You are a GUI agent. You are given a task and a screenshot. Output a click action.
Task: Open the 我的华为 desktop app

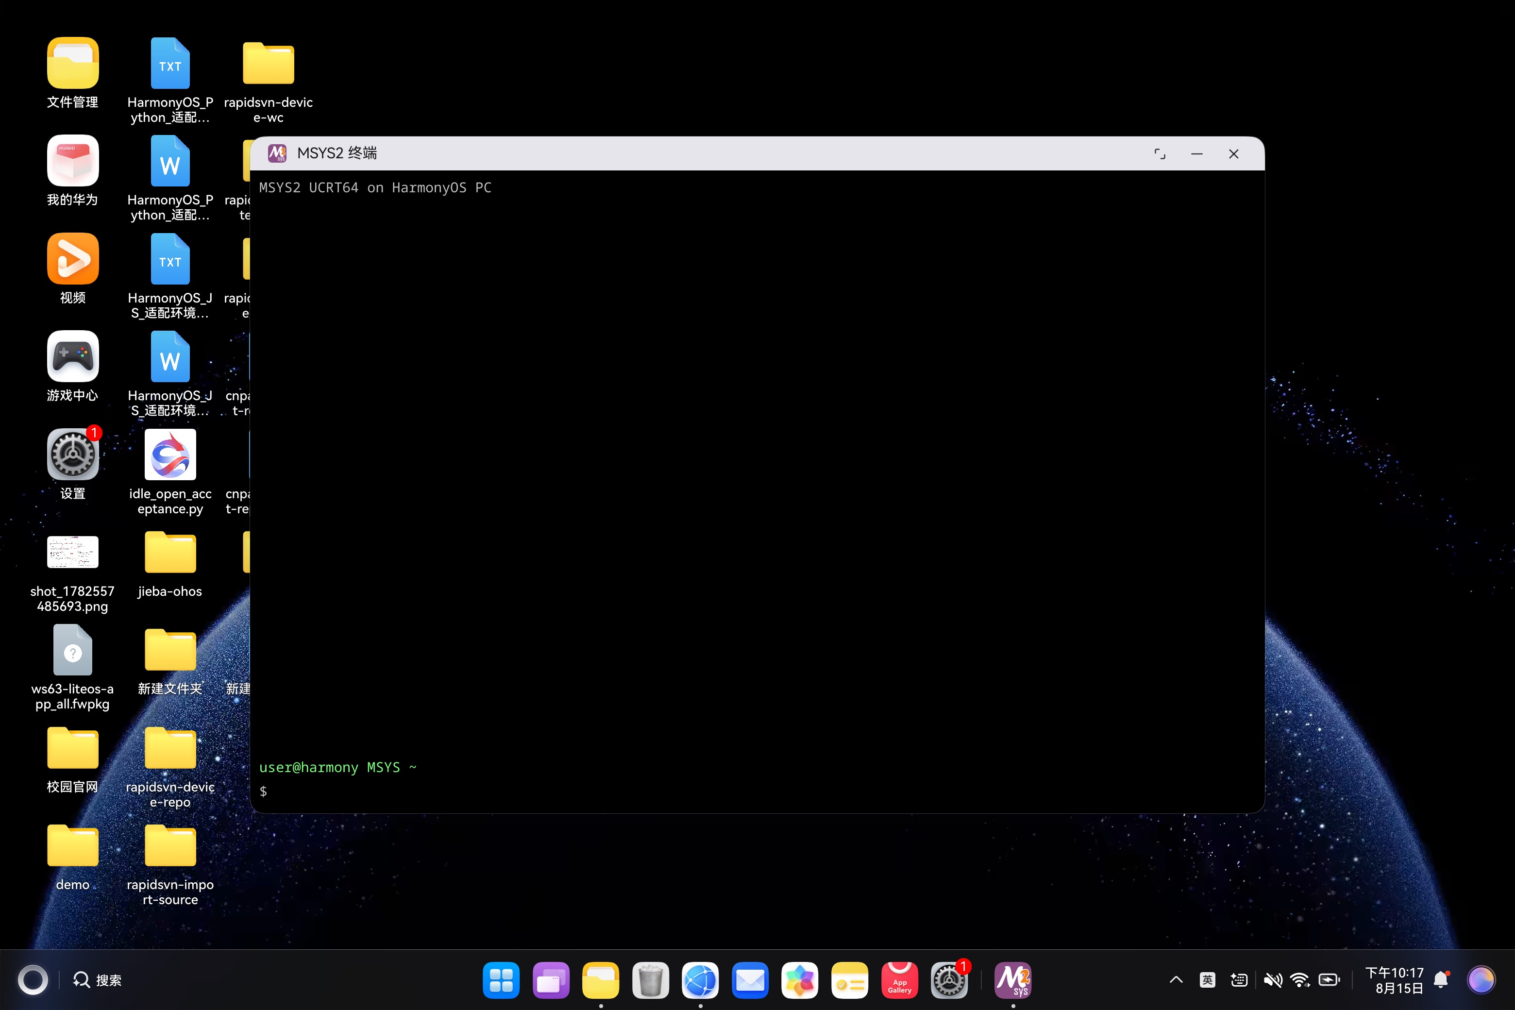(73, 160)
